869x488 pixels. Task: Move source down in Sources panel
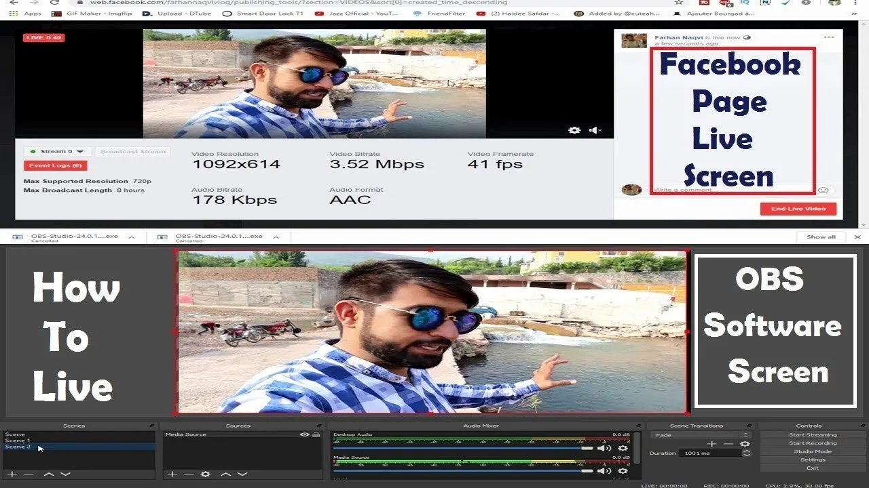(242, 474)
